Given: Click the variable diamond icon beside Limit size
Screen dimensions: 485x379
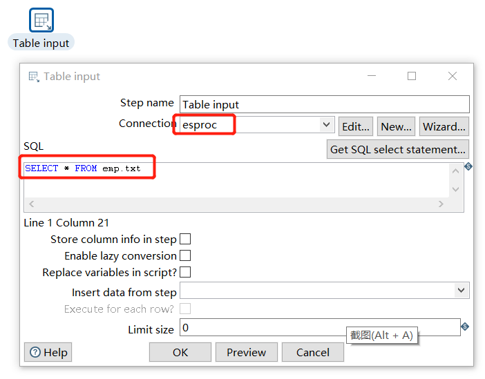Looking at the screenshot, I should (465, 327).
